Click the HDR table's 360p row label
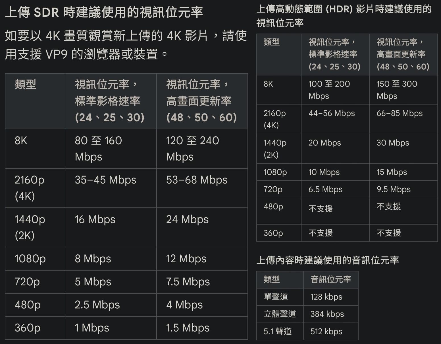Screen dimensions: 441x344 pos(273,233)
